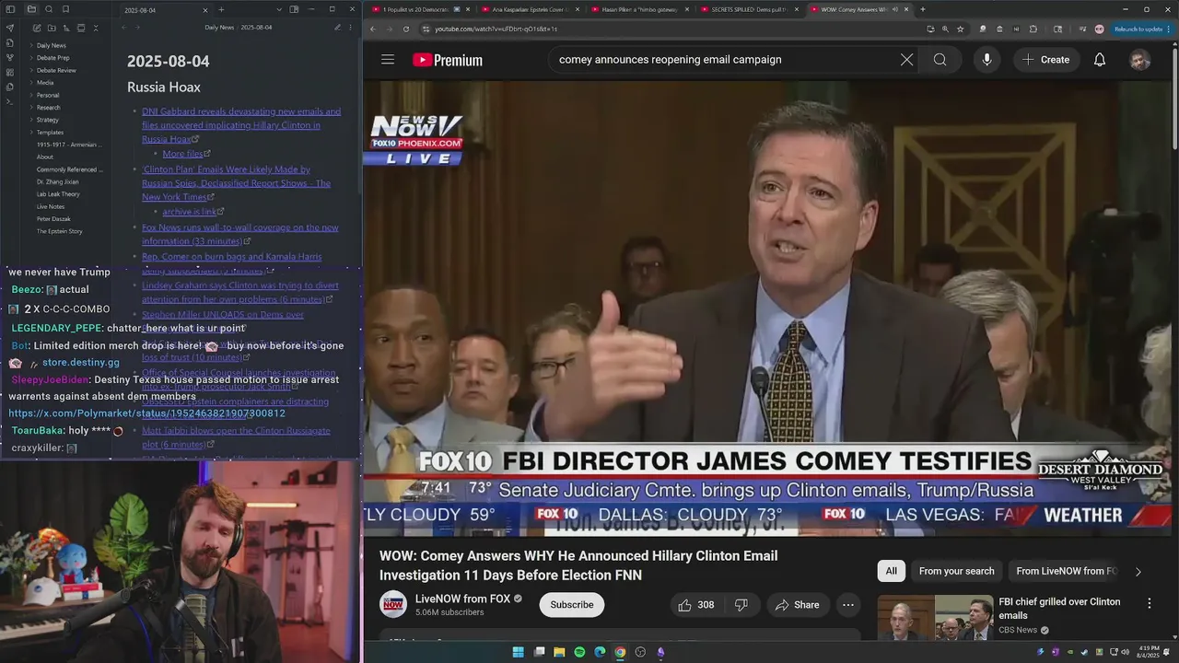Change the sort order in the Obsidian file explorer
The height and width of the screenshot is (663, 1179).
[x=65, y=28]
